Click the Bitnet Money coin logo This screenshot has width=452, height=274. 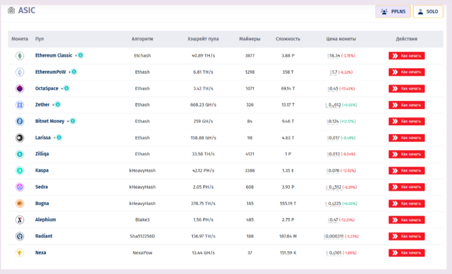(x=20, y=121)
